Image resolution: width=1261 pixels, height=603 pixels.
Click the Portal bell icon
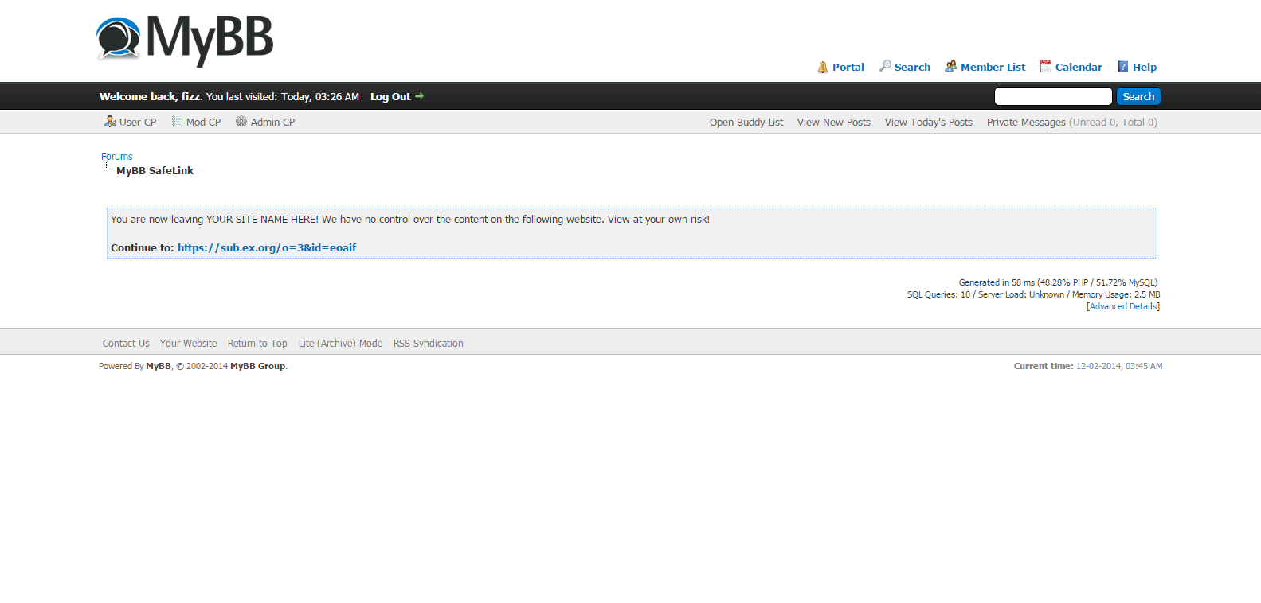(x=823, y=68)
